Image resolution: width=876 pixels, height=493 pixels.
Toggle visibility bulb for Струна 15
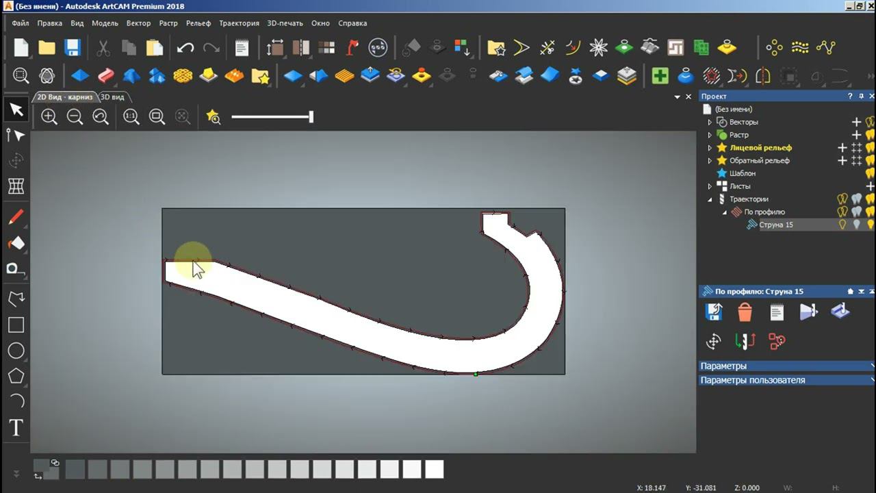(842, 225)
